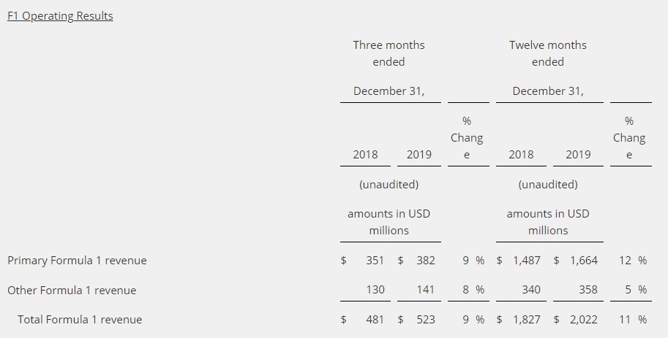Viewport: 668px width, 338px height.
Task: Select the 1,487 primary revenue figure
Action: coord(526,261)
